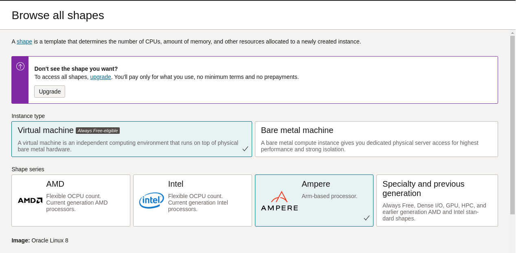This screenshot has width=516, height=253.
Task: Click the AMD processor logo
Action: 30,200
